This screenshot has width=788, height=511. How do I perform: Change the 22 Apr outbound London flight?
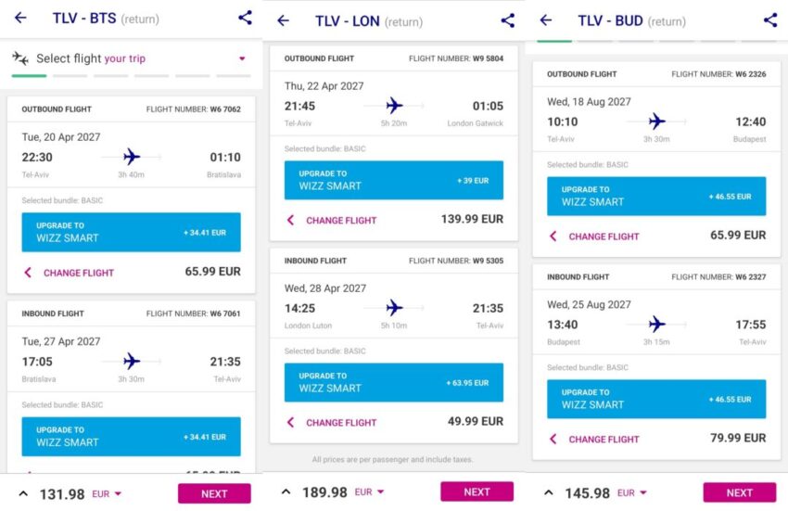(331, 221)
